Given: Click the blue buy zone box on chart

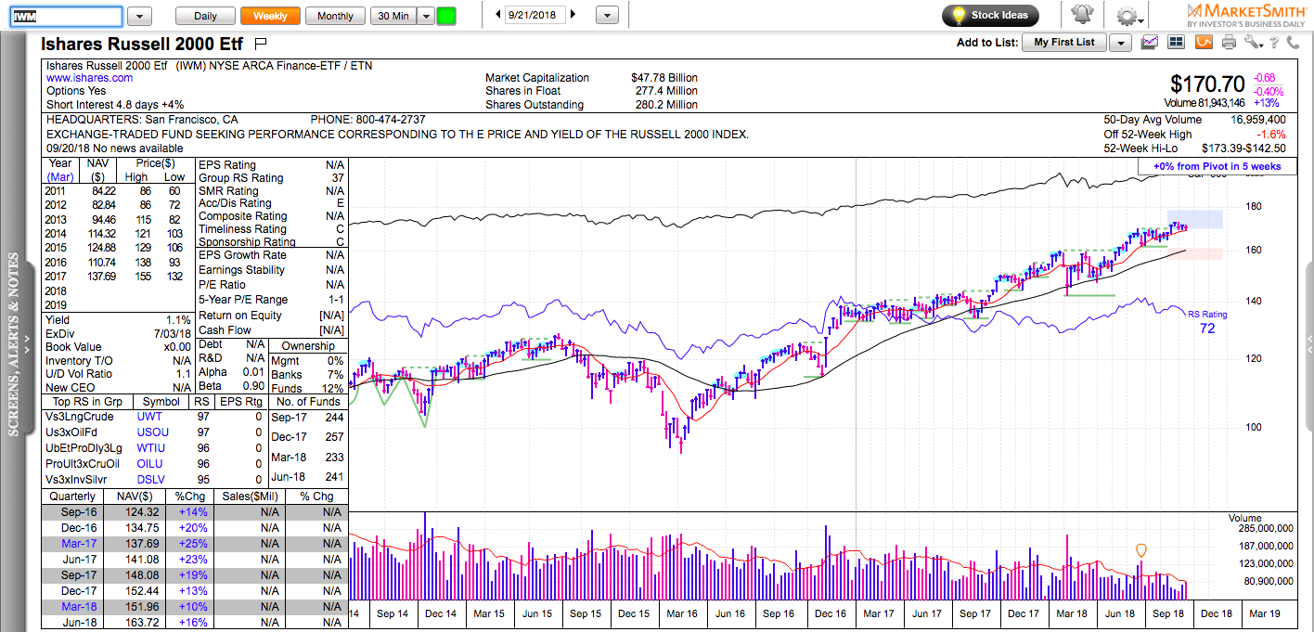Looking at the screenshot, I should coord(1194,219).
